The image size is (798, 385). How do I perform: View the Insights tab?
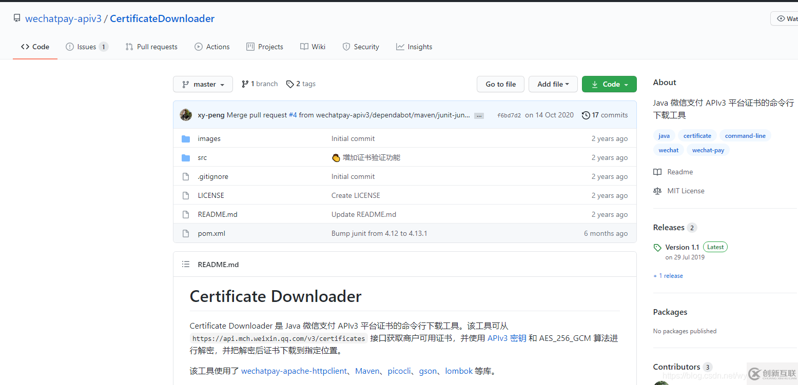click(x=414, y=47)
